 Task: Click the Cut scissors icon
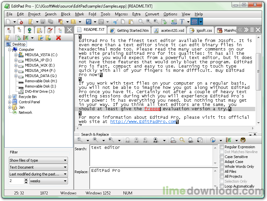click(115, 22)
